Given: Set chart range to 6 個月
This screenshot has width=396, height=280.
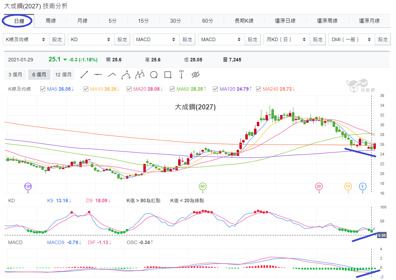Looking at the screenshot, I should click(x=39, y=75).
